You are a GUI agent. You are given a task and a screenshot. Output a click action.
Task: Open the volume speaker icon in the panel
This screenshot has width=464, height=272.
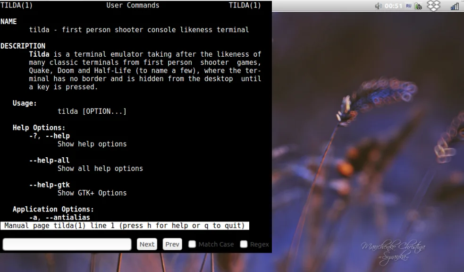(x=378, y=6)
